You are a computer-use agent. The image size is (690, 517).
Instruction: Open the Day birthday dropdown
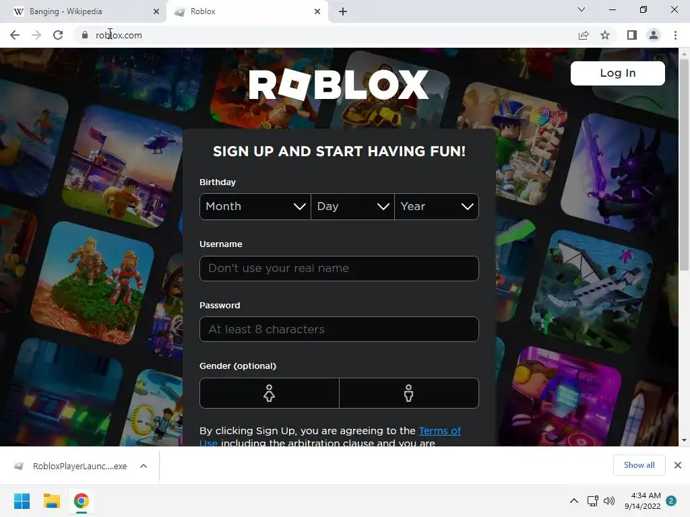click(x=352, y=207)
